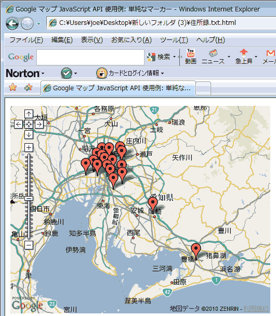Image resolution: width=276 pixels, height=316 pixels.
Task: Click the 渥美半島 label
Action: [138, 300]
